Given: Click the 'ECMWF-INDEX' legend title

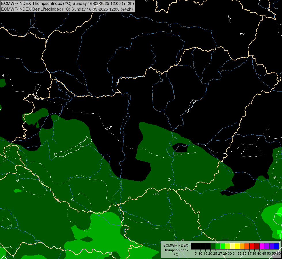Looking at the screenshot, I should (176, 245).
